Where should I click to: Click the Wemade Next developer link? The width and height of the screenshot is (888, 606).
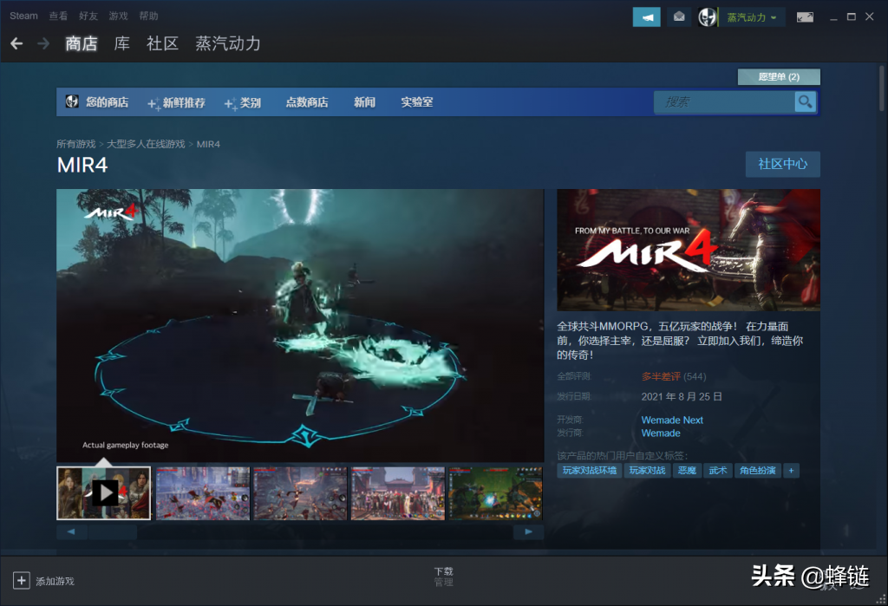tap(672, 420)
